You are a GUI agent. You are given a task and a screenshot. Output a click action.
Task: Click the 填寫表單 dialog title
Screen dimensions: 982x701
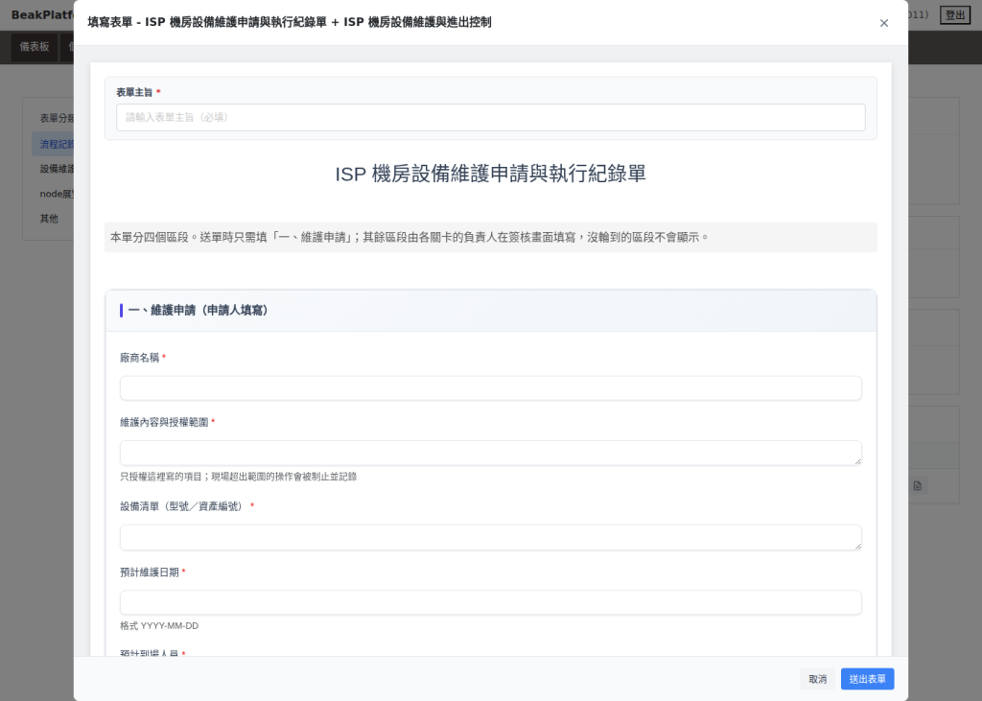(x=290, y=23)
